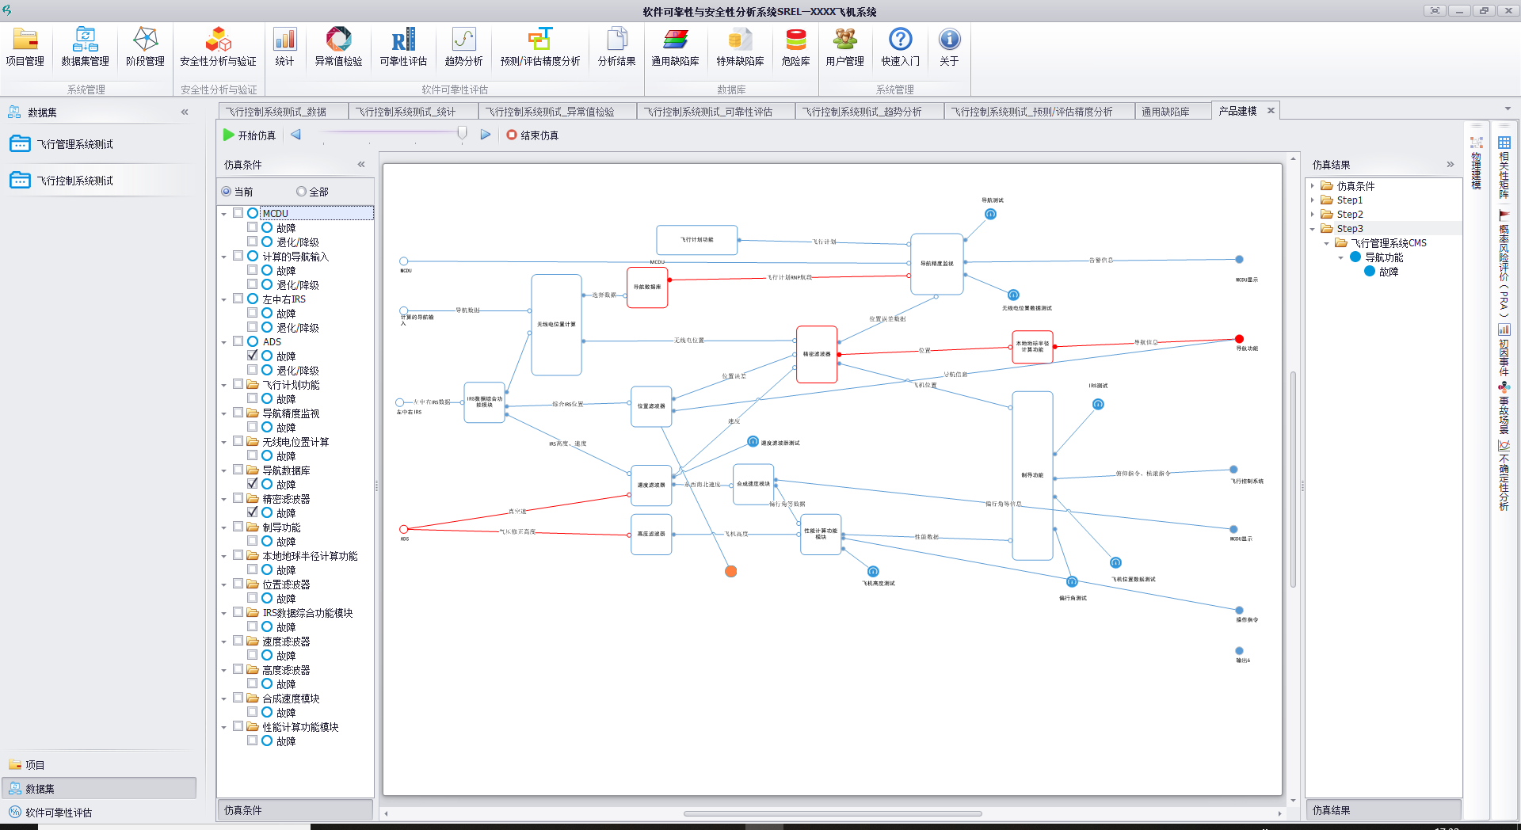
Task: Collapse the 仿真条件 panel with chevron
Action: [x=361, y=165]
